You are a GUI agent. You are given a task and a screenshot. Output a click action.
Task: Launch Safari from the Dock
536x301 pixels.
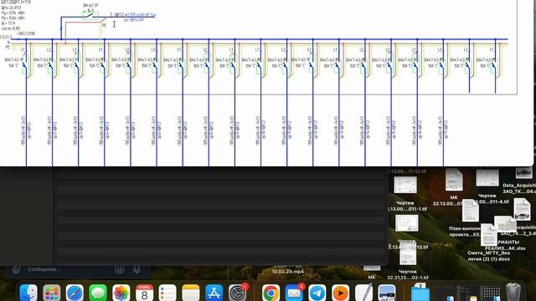click(x=75, y=293)
